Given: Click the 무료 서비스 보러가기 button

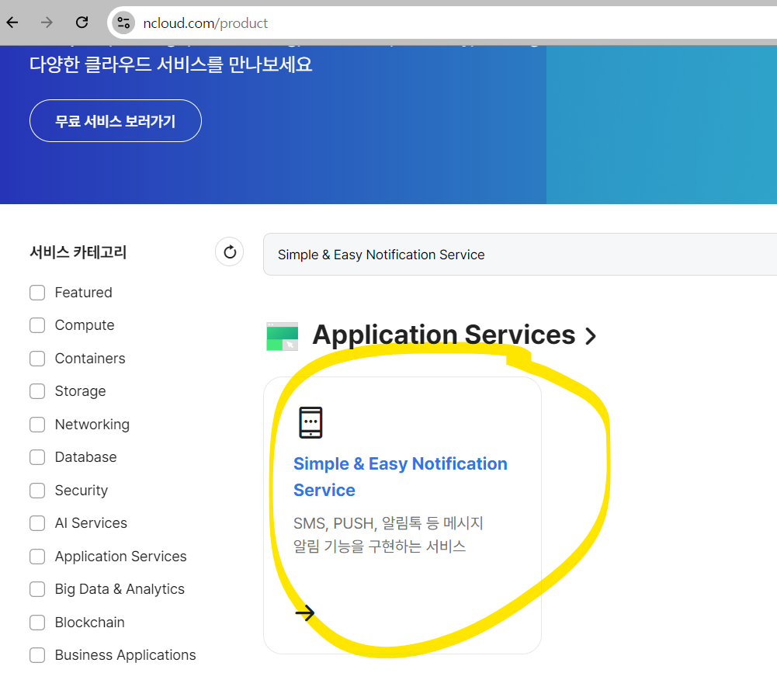Looking at the screenshot, I should [x=116, y=121].
